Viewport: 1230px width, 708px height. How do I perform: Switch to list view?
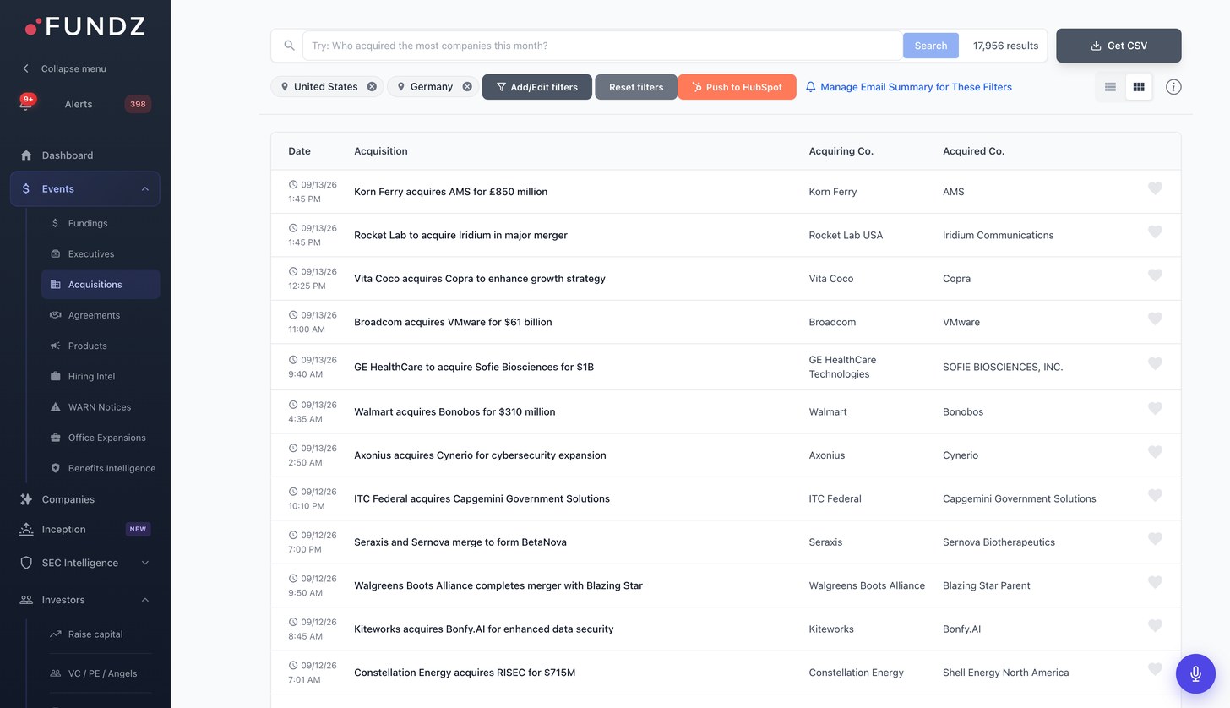pyautogui.click(x=1110, y=87)
